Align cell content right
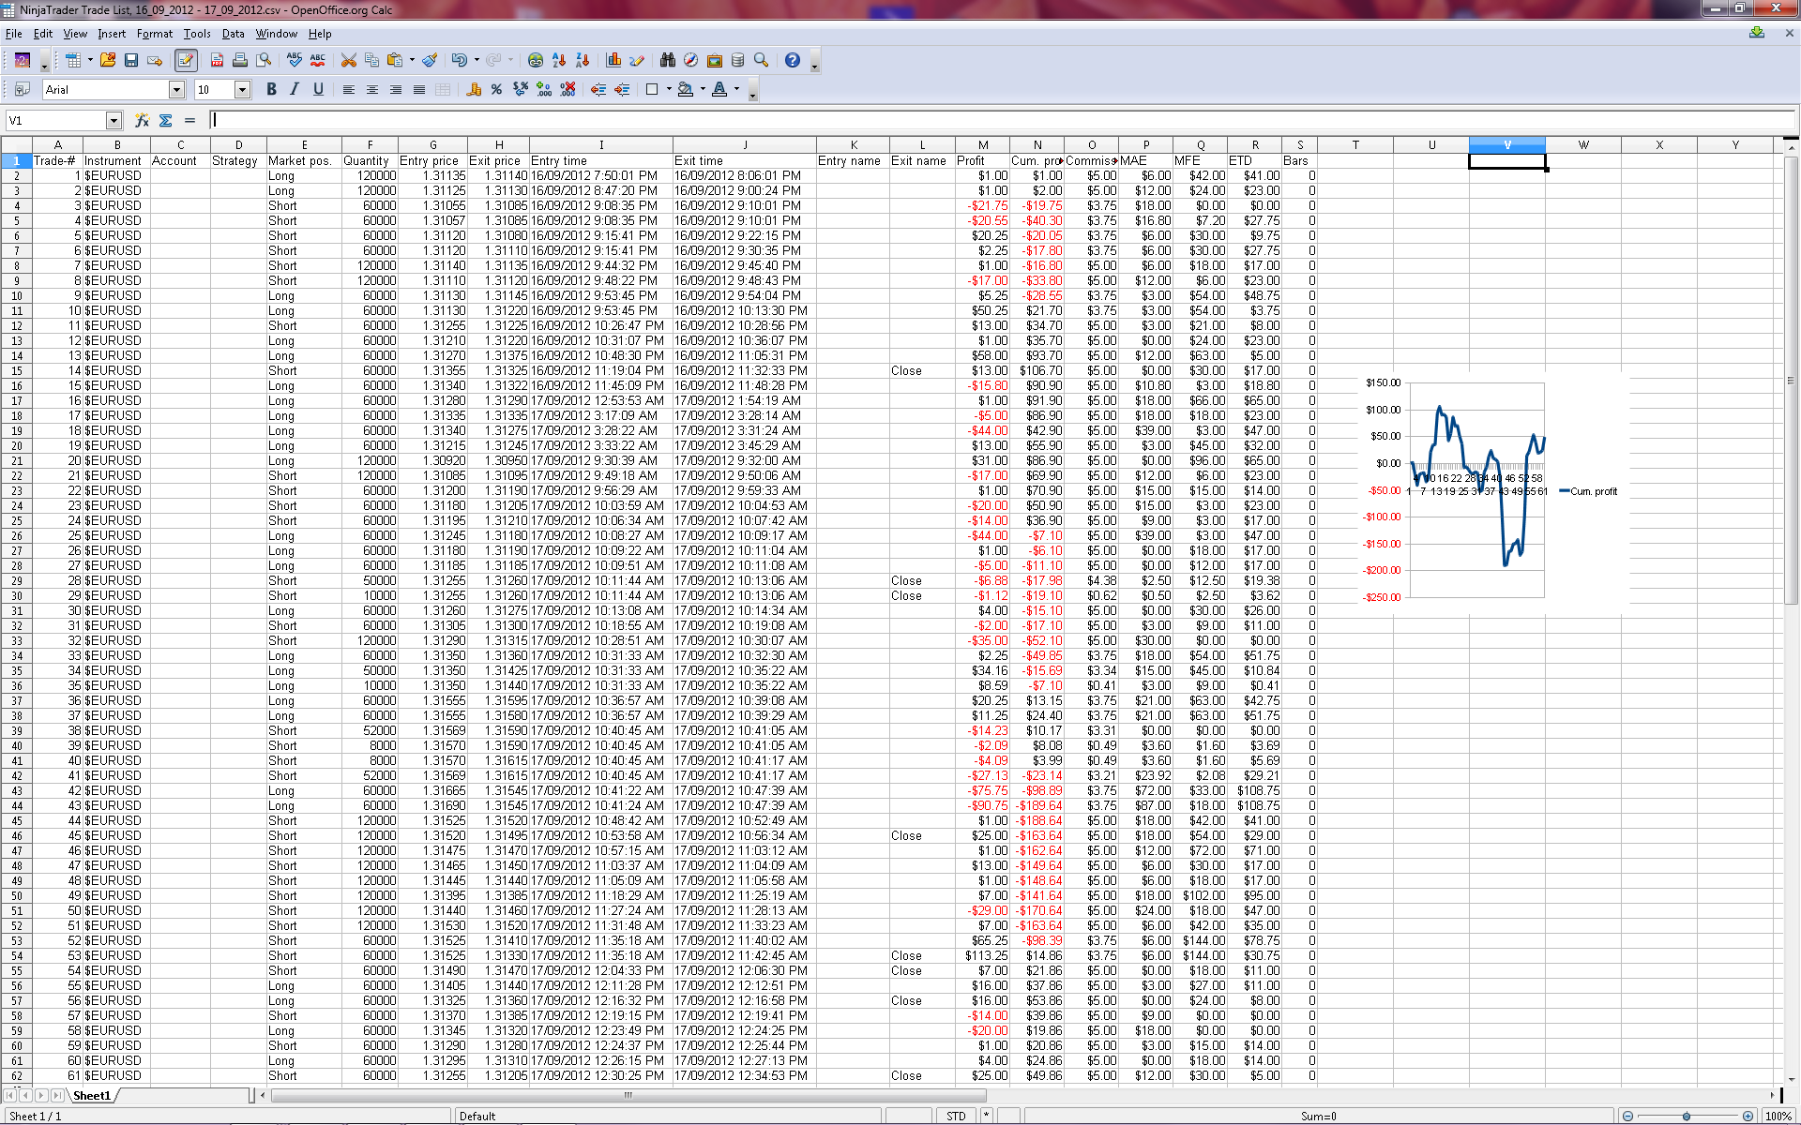Viewport: 1801px width, 1125px height. click(396, 89)
